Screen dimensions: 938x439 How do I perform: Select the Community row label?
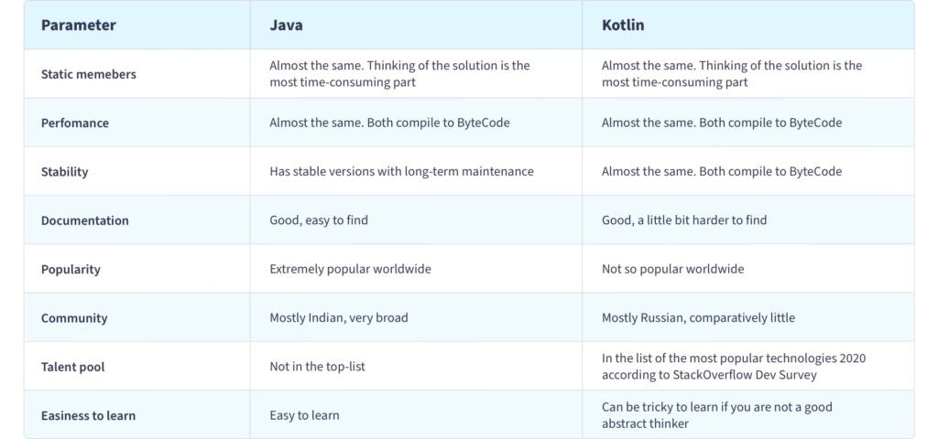click(x=74, y=318)
